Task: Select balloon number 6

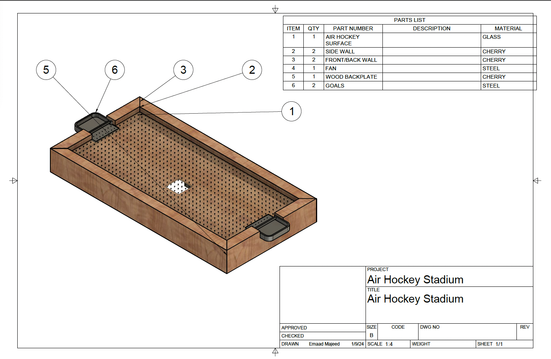Action: [x=115, y=70]
